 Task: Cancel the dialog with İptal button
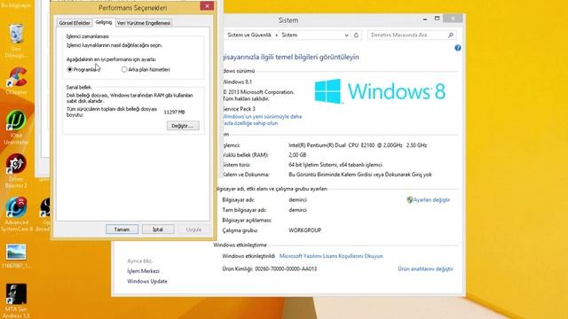click(158, 230)
